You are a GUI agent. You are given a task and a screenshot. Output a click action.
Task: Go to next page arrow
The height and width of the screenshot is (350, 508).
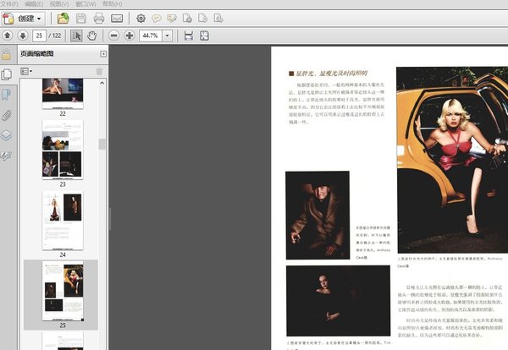(22, 36)
